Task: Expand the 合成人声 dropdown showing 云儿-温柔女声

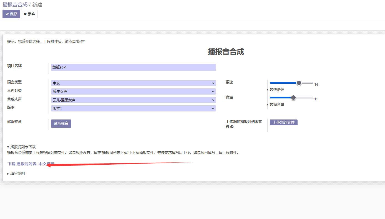Action: pos(133,100)
